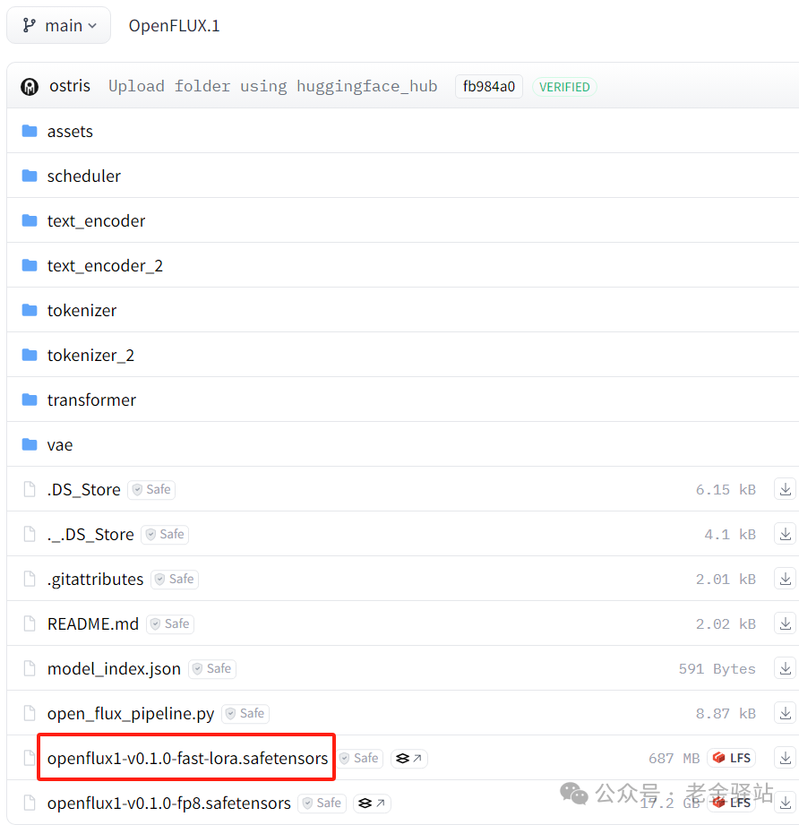Download the fp8 safetensors file
The height and width of the screenshot is (825, 799).
[x=786, y=803]
